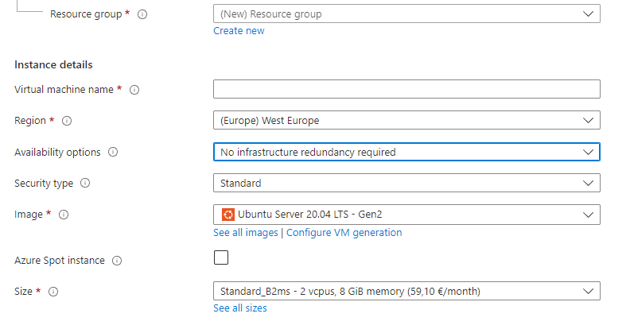This screenshot has width=630, height=329.
Task: Open Availability options dropdown
Action: pyautogui.click(x=406, y=152)
